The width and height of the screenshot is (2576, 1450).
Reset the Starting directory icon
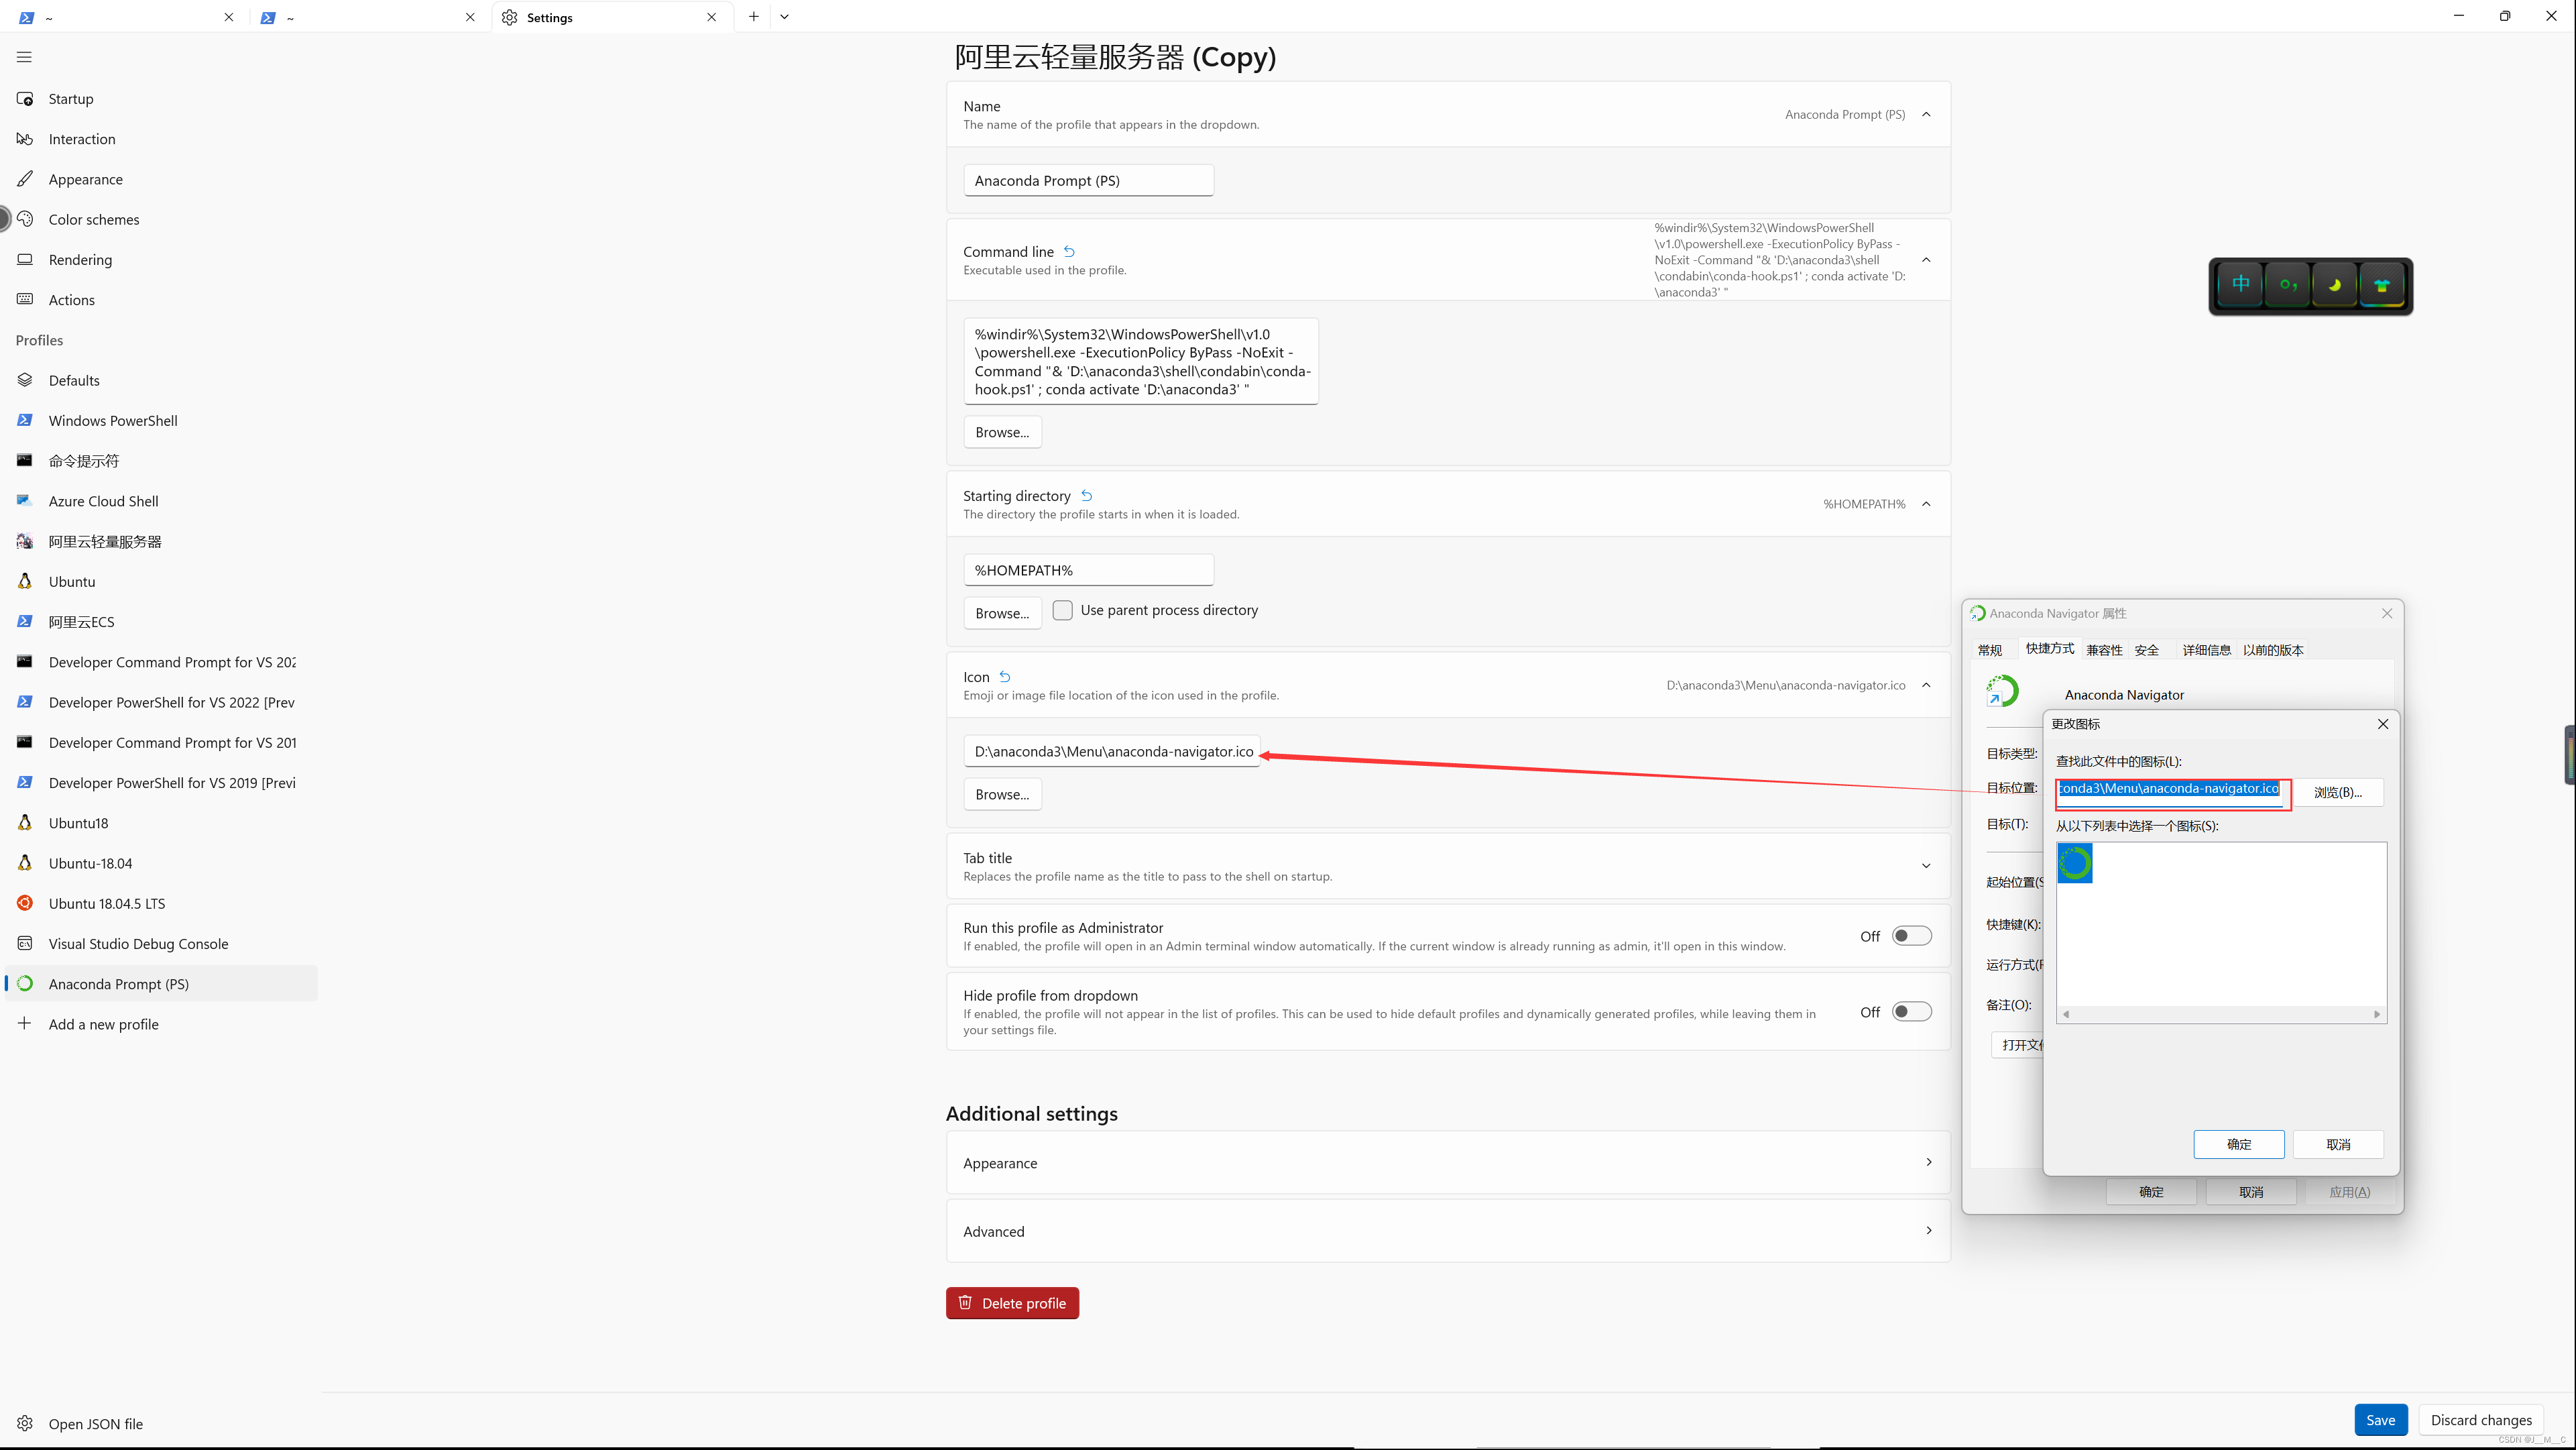(1086, 495)
